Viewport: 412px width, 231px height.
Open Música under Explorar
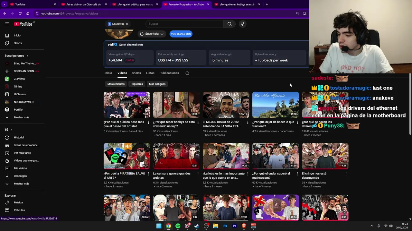point(18,202)
